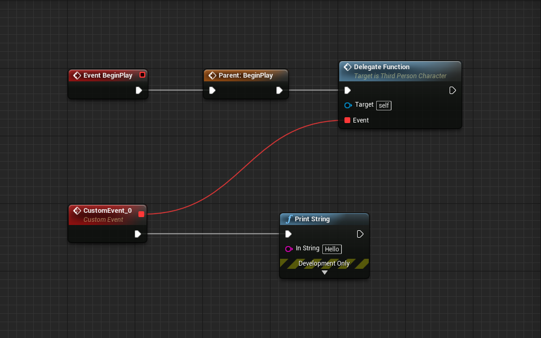Click the blue Target object pin
The image size is (541, 338).
click(348, 105)
